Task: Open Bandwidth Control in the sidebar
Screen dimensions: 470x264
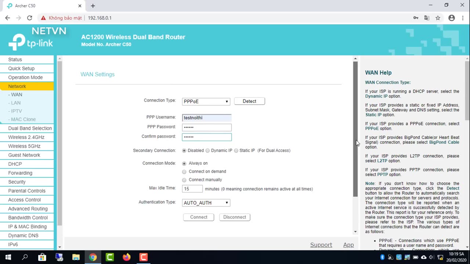Action: (27, 218)
